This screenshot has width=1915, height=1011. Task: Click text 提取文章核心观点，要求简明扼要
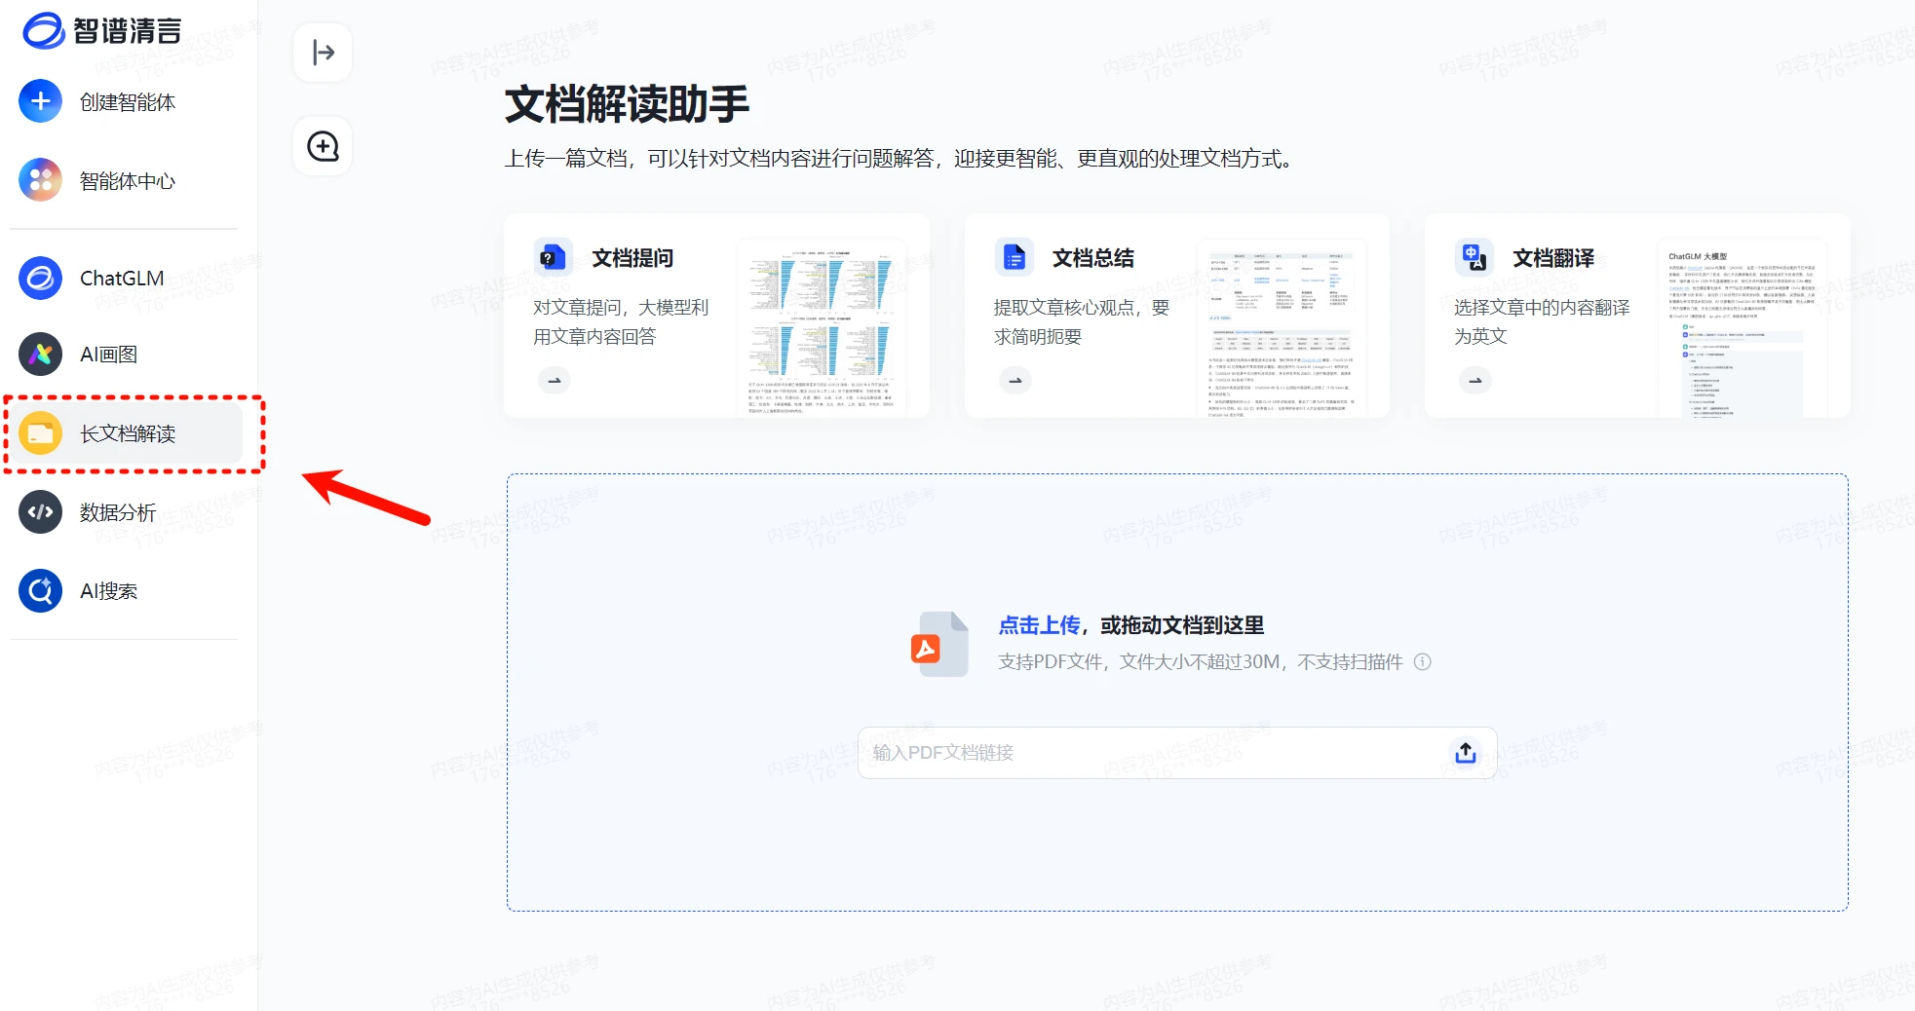click(1082, 321)
